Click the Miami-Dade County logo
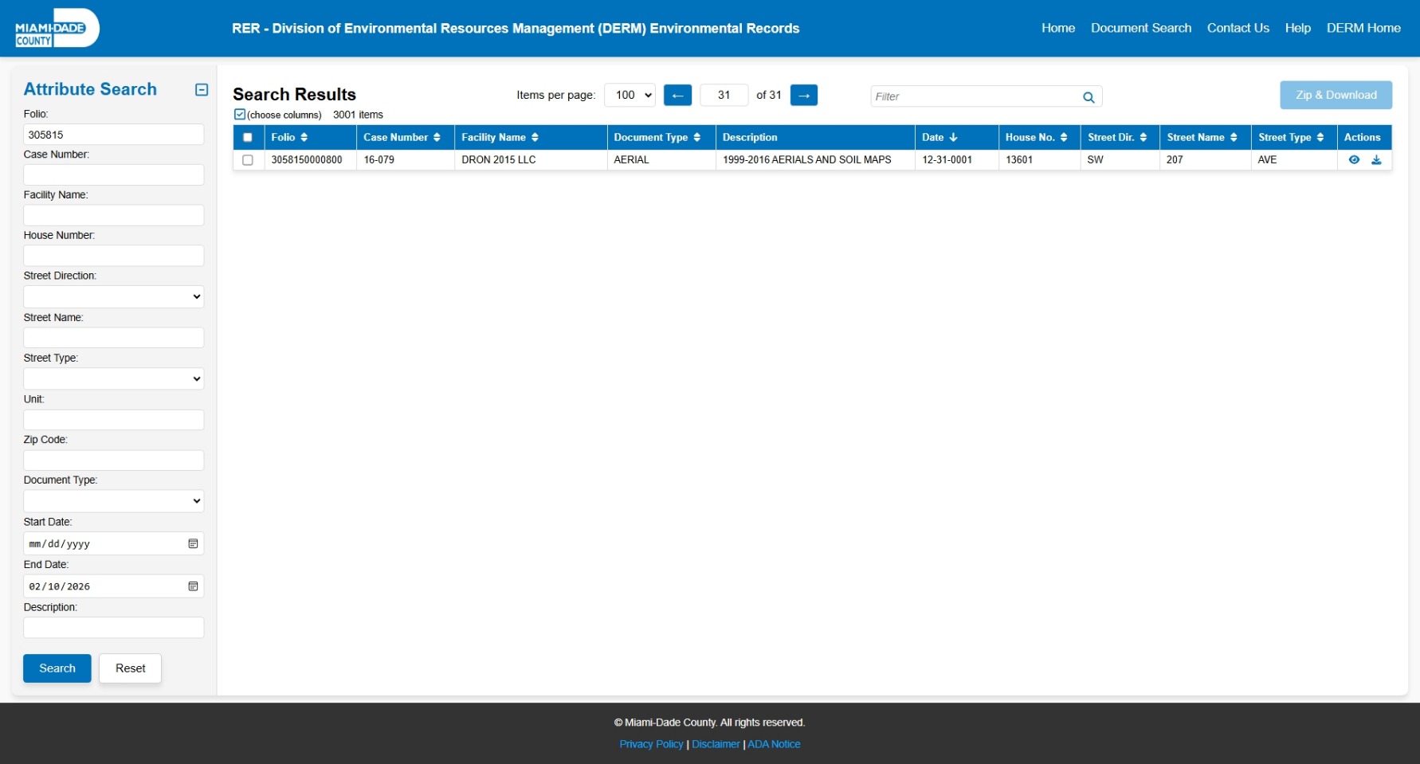1420x764 pixels. [x=57, y=29]
